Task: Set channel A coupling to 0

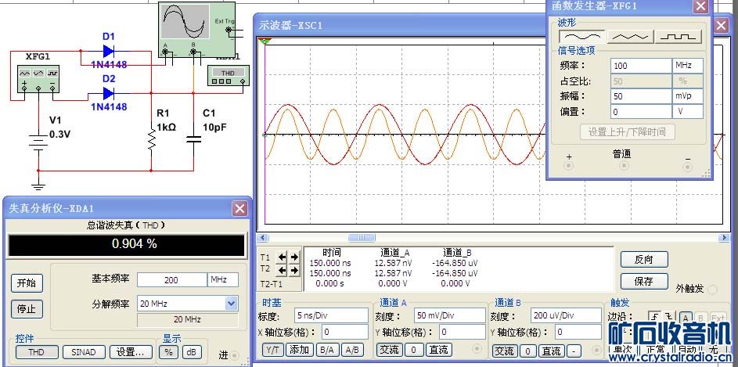Action: tap(414, 351)
